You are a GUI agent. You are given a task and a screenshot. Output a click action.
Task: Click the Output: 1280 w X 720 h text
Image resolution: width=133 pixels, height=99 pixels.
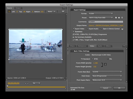point(55,78)
